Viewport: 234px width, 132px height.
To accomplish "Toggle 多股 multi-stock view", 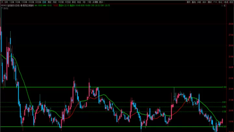I will (199, 2).
